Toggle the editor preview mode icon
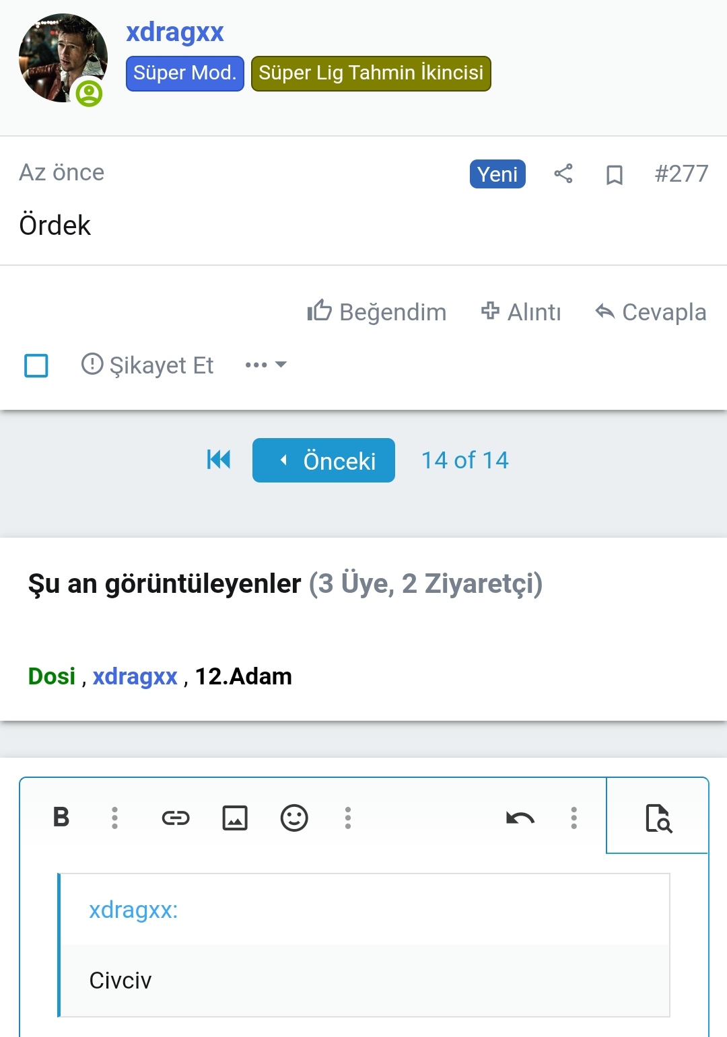The image size is (727, 1037). tap(658, 818)
